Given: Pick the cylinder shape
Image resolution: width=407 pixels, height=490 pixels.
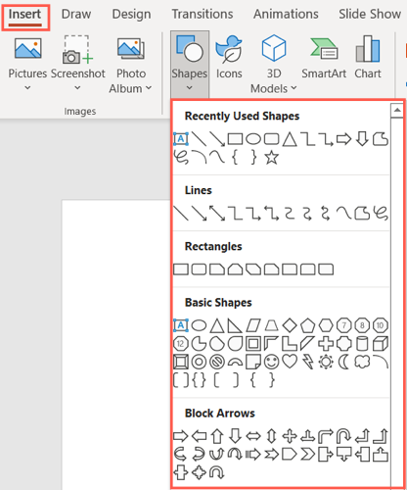Looking at the screenshot, I should tap(362, 344).
